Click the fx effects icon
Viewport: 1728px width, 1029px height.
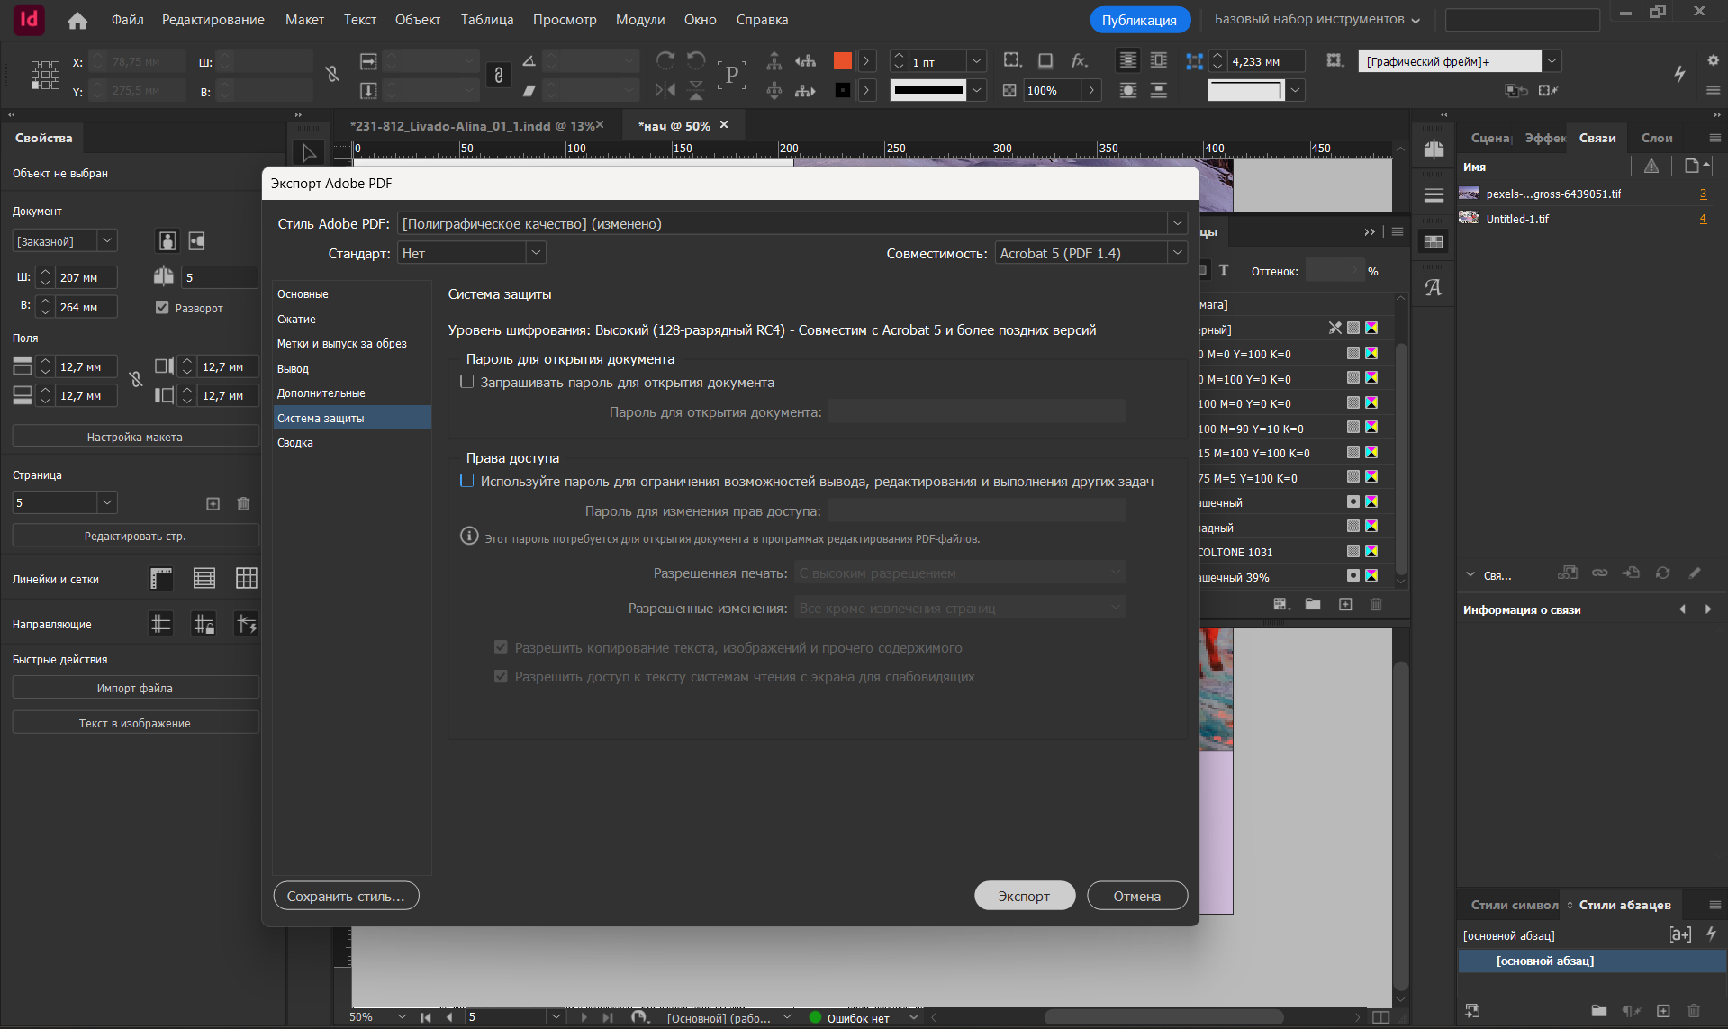pyautogui.click(x=1079, y=60)
